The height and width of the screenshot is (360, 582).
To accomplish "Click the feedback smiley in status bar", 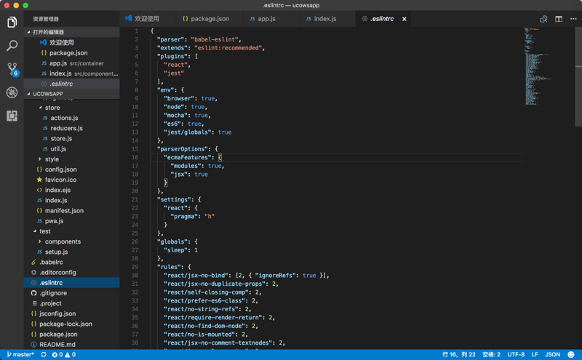I will (570, 355).
